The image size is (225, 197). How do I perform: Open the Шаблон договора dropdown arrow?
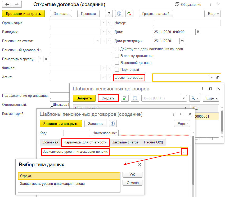(211, 77)
